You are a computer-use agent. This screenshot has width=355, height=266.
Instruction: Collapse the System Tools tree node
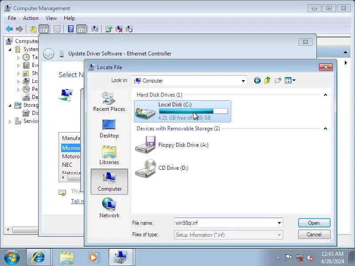click(10, 50)
